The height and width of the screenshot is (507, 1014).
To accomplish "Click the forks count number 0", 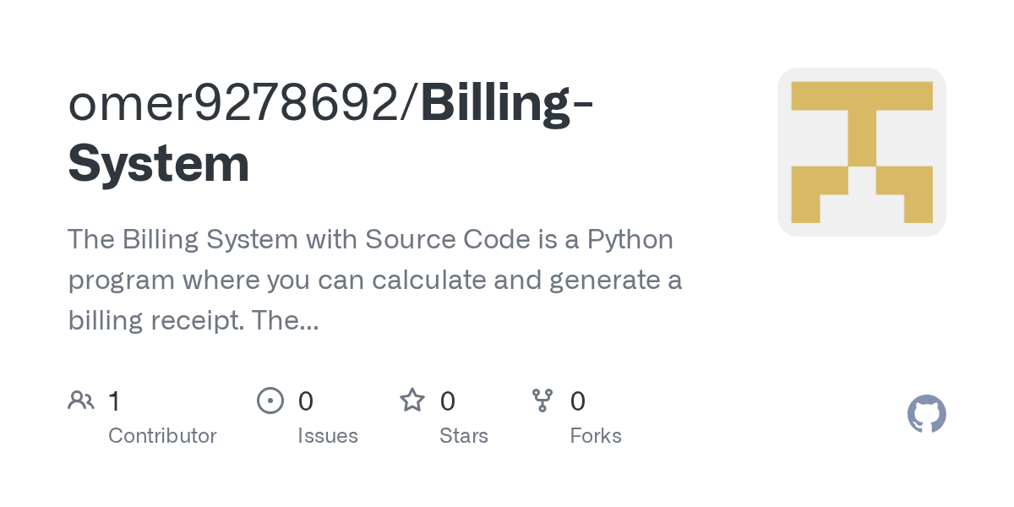I will point(578,401).
